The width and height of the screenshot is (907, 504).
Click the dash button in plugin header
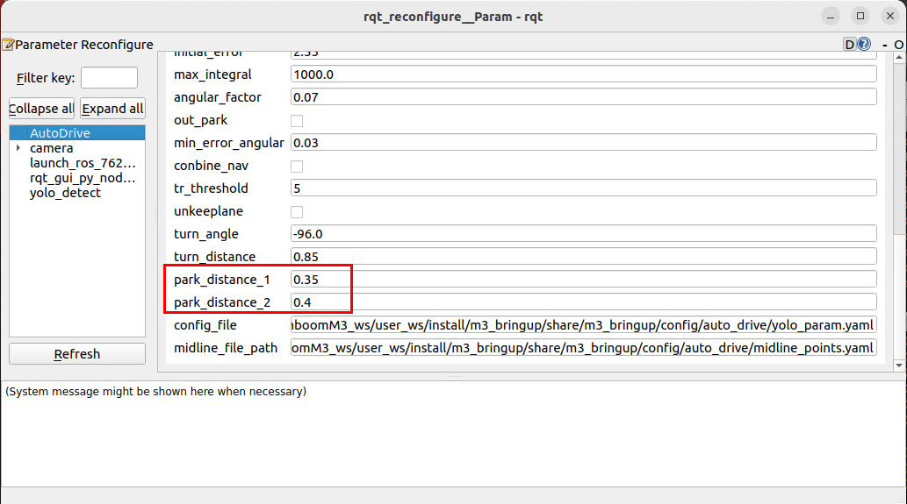pos(884,45)
